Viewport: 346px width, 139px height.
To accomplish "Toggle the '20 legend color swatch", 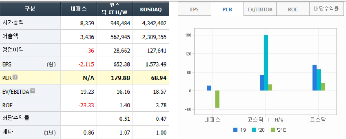I will click(254, 130).
